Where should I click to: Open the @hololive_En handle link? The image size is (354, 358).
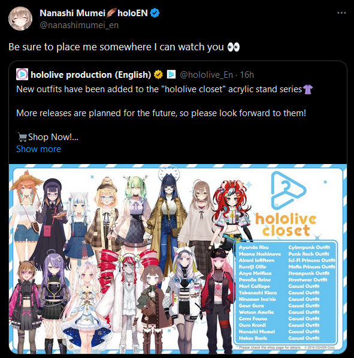coord(206,75)
